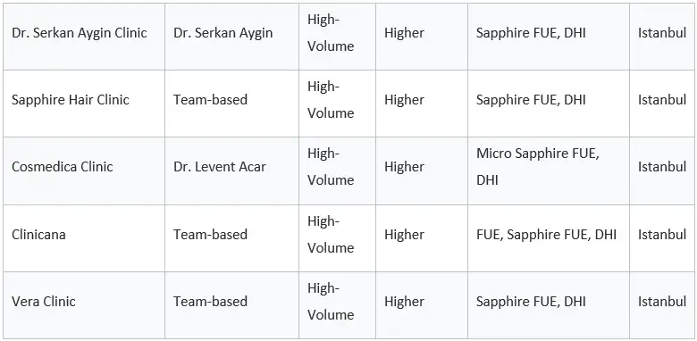Click High-Volume cell in Cosmedica Clinic row

(x=337, y=170)
